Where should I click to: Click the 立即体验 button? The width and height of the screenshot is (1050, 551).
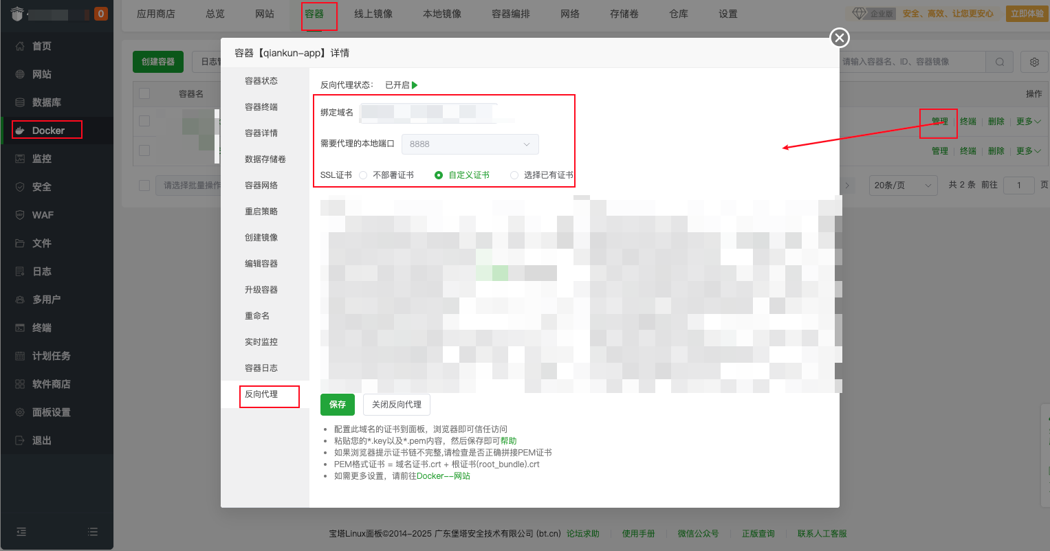(1027, 14)
